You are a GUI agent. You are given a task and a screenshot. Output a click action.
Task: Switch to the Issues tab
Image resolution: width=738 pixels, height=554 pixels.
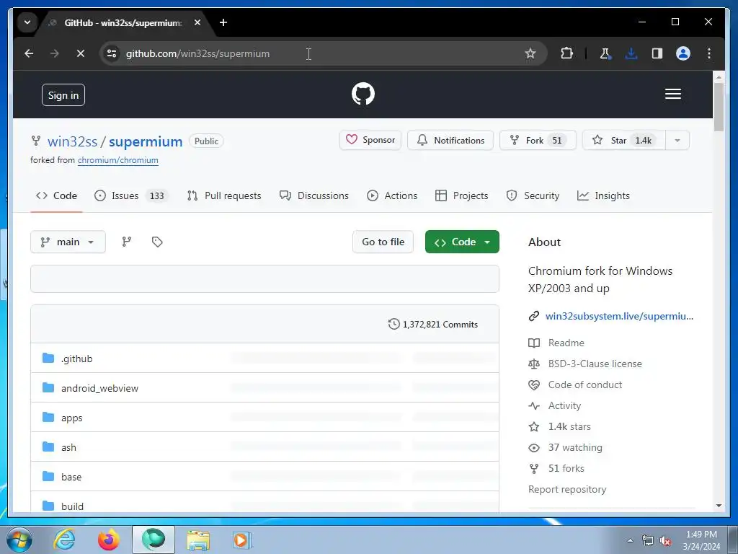(131, 195)
